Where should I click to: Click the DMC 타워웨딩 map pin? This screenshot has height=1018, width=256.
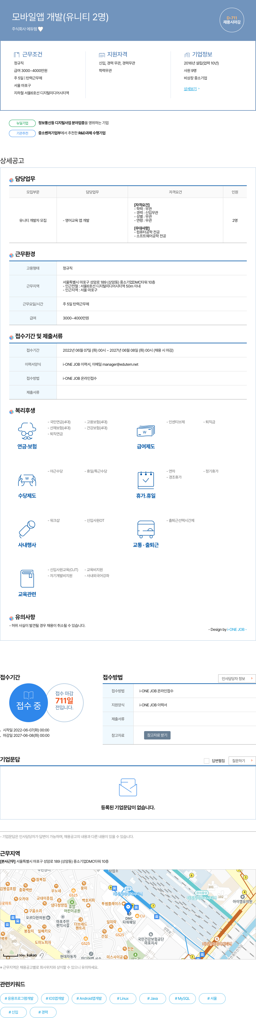128,909
